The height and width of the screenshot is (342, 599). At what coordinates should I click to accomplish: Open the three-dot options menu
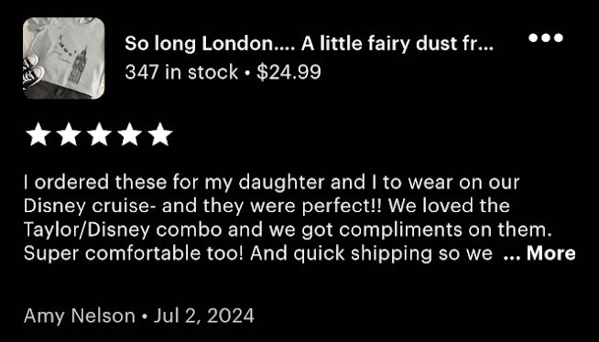click(x=546, y=37)
